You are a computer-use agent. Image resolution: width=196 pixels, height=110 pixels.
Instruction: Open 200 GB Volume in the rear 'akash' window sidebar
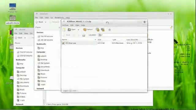tap(24, 56)
